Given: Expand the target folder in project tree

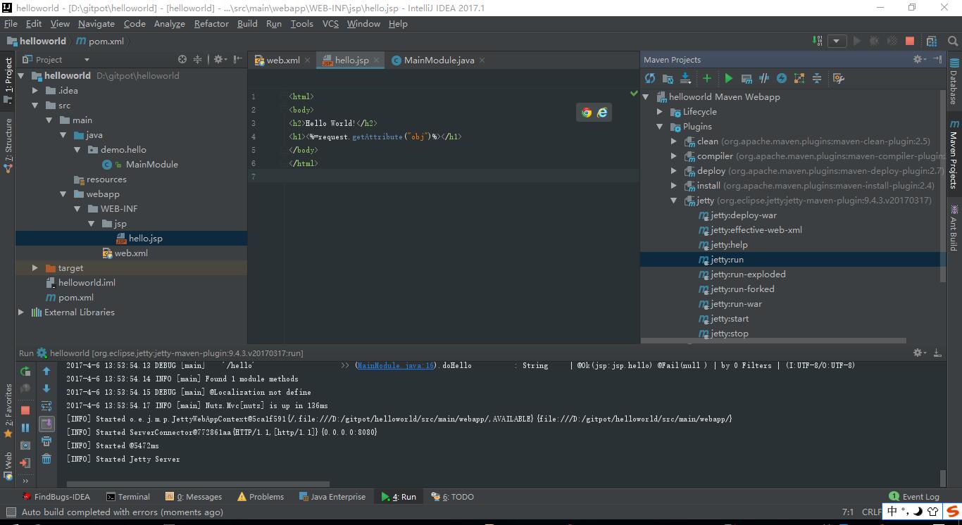Looking at the screenshot, I should pyautogui.click(x=35, y=268).
